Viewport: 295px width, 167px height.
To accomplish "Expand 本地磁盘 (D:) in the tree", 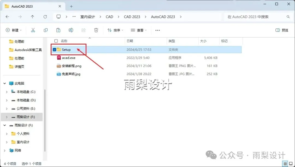I will coord(7,100).
